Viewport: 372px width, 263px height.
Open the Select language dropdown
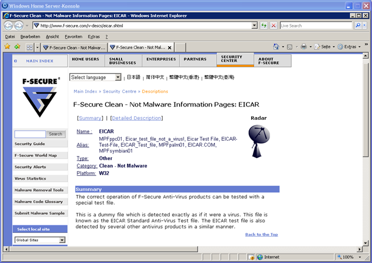tap(95, 77)
